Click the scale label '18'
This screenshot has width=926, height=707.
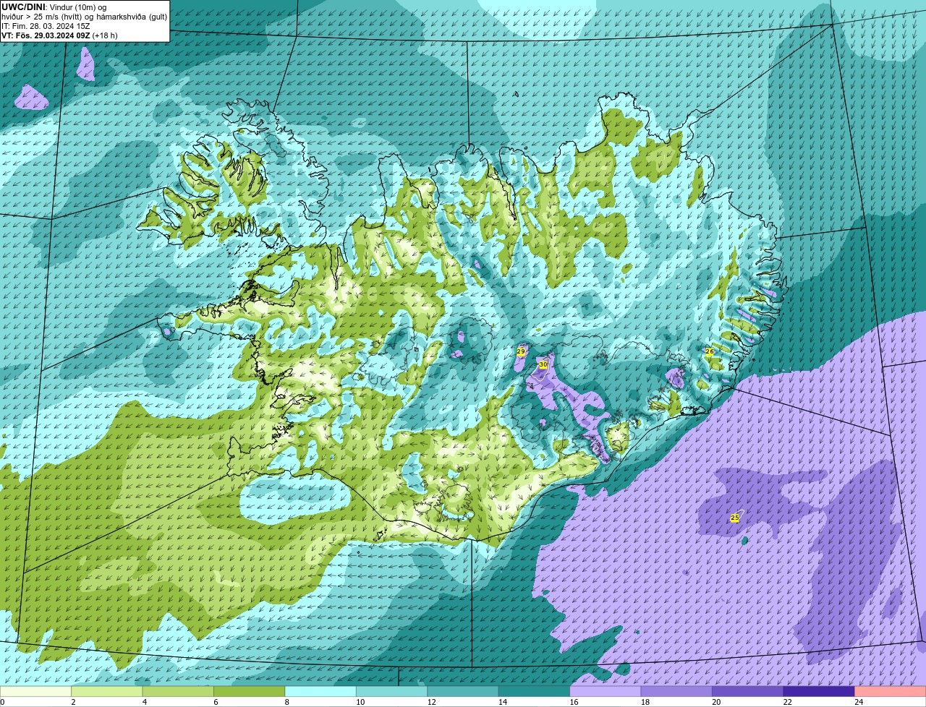click(x=645, y=702)
